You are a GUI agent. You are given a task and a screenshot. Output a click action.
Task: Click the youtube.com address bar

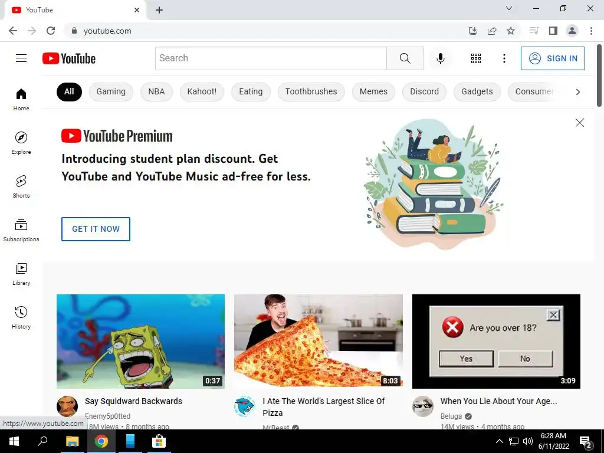tap(266, 31)
